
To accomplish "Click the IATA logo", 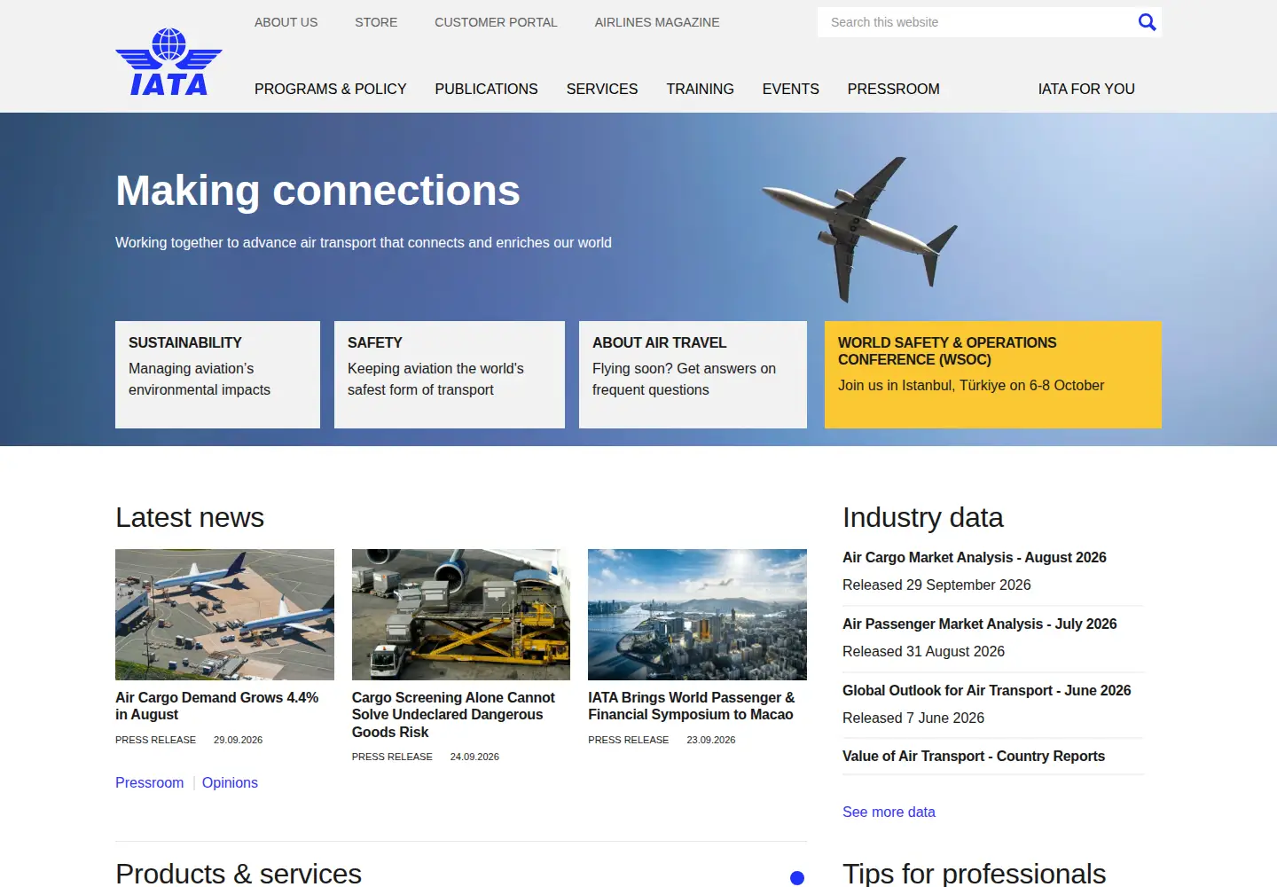I will [x=168, y=61].
